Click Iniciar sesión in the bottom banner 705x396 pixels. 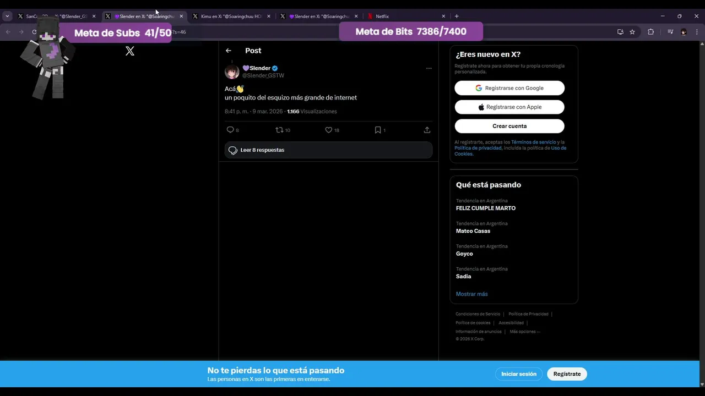tap(519, 374)
